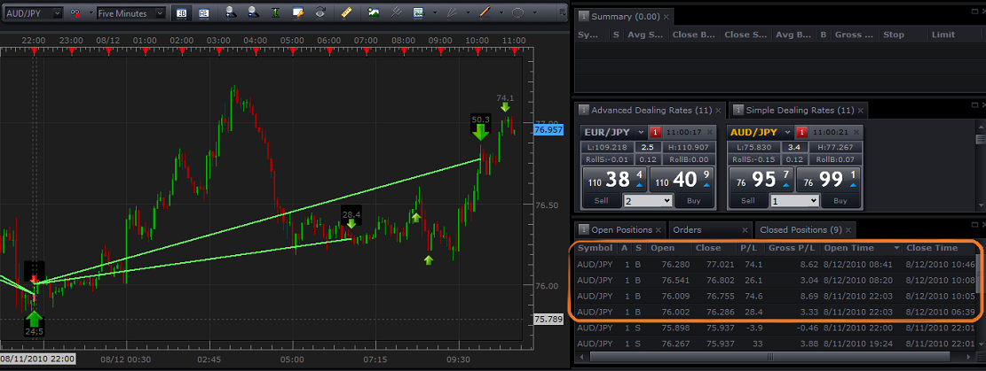Viewport: 986px width, 371px height.
Task: Click Sell on the AUD/JPY tile
Action: [747, 200]
